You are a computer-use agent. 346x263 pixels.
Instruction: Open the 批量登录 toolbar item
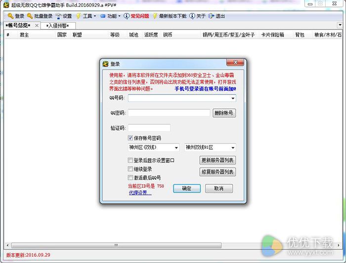coord(43,16)
